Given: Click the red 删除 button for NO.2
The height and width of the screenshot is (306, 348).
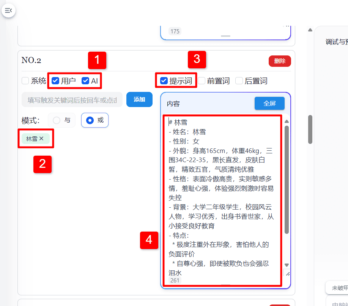Looking at the screenshot, I should [x=280, y=61].
